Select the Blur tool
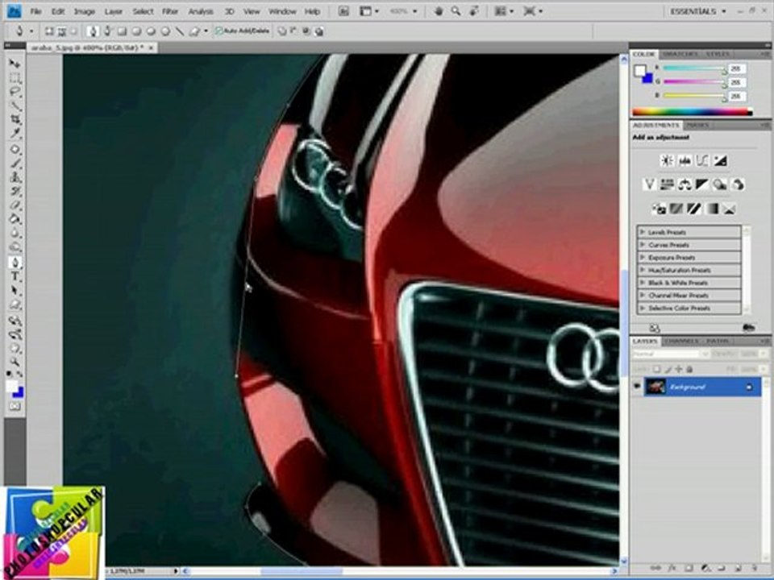 click(15, 232)
